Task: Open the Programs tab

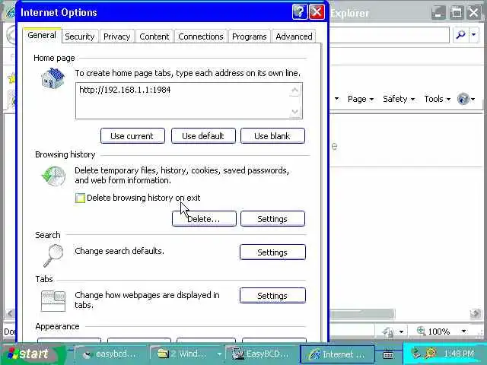Action: click(249, 36)
